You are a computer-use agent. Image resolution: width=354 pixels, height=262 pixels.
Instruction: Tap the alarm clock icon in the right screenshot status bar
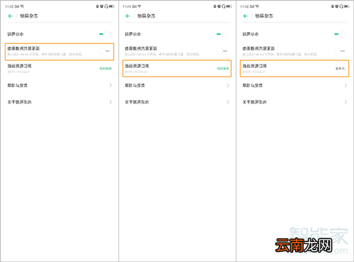point(337,6)
